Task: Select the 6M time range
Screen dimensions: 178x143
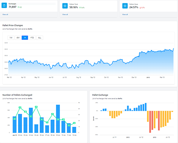Action: pos(18,38)
